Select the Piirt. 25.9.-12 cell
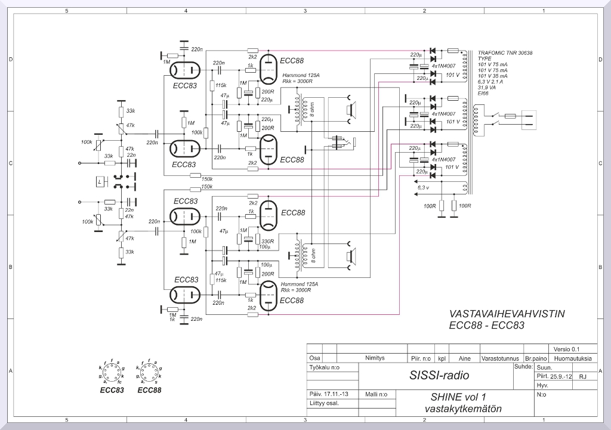The image size is (611, 430). (x=554, y=376)
